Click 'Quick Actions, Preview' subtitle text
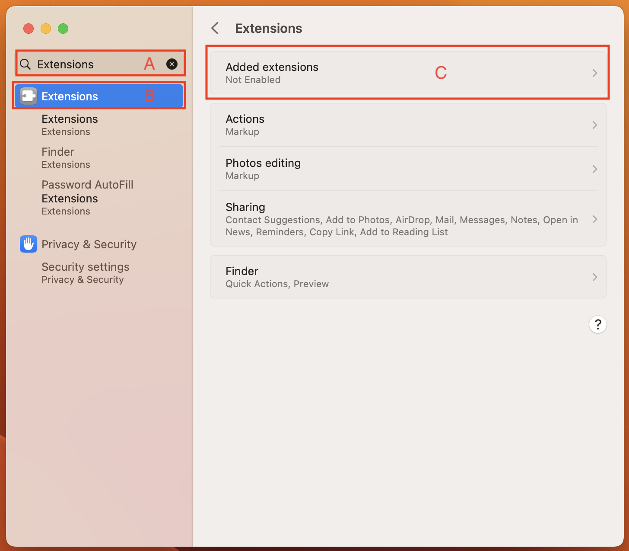This screenshot has width=629, height=551. point(277,284)
